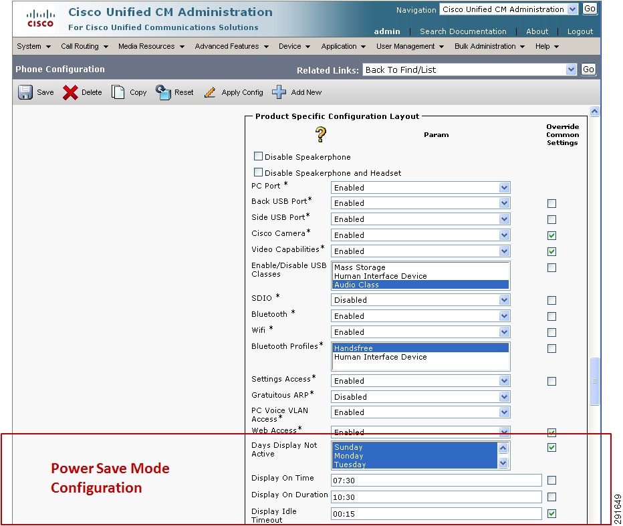This screenshot has width=623, height=526.
Task: Check Bluetooth Profiles override checkbox
Action: (x=551, y=348)
